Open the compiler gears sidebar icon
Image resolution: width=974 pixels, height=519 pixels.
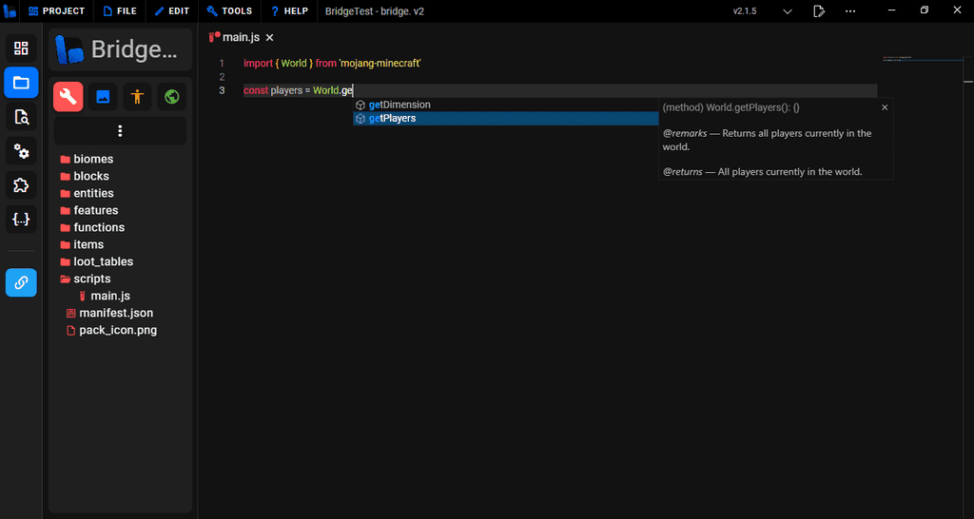(x=21, y=151)
